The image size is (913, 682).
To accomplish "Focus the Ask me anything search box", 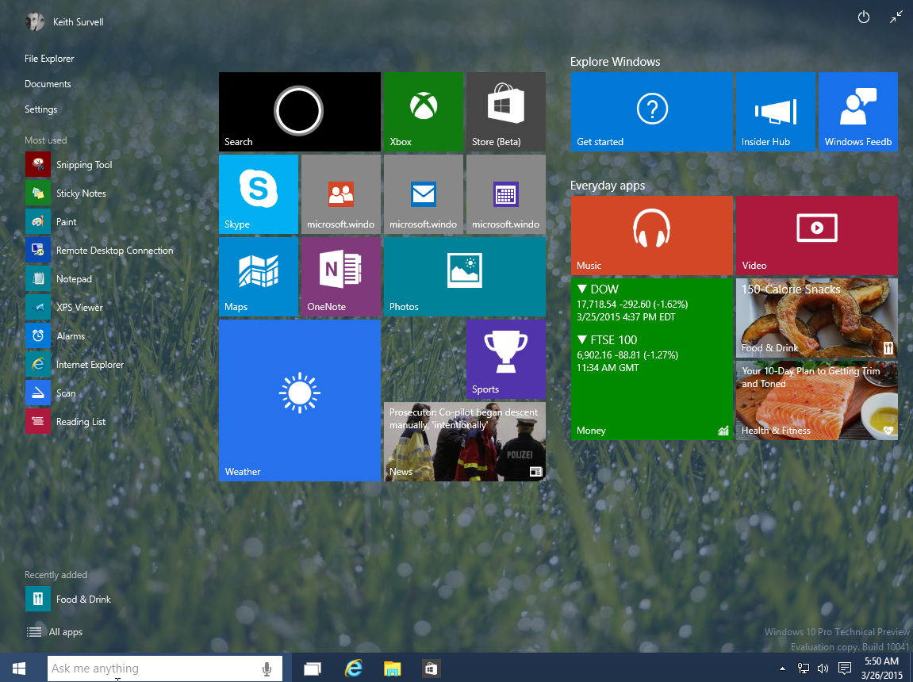I will (x=165, y=669).
